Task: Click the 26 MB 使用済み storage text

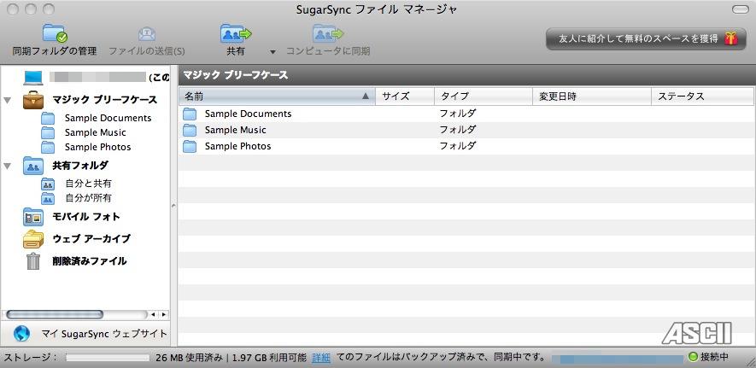Action: (189, 358)
